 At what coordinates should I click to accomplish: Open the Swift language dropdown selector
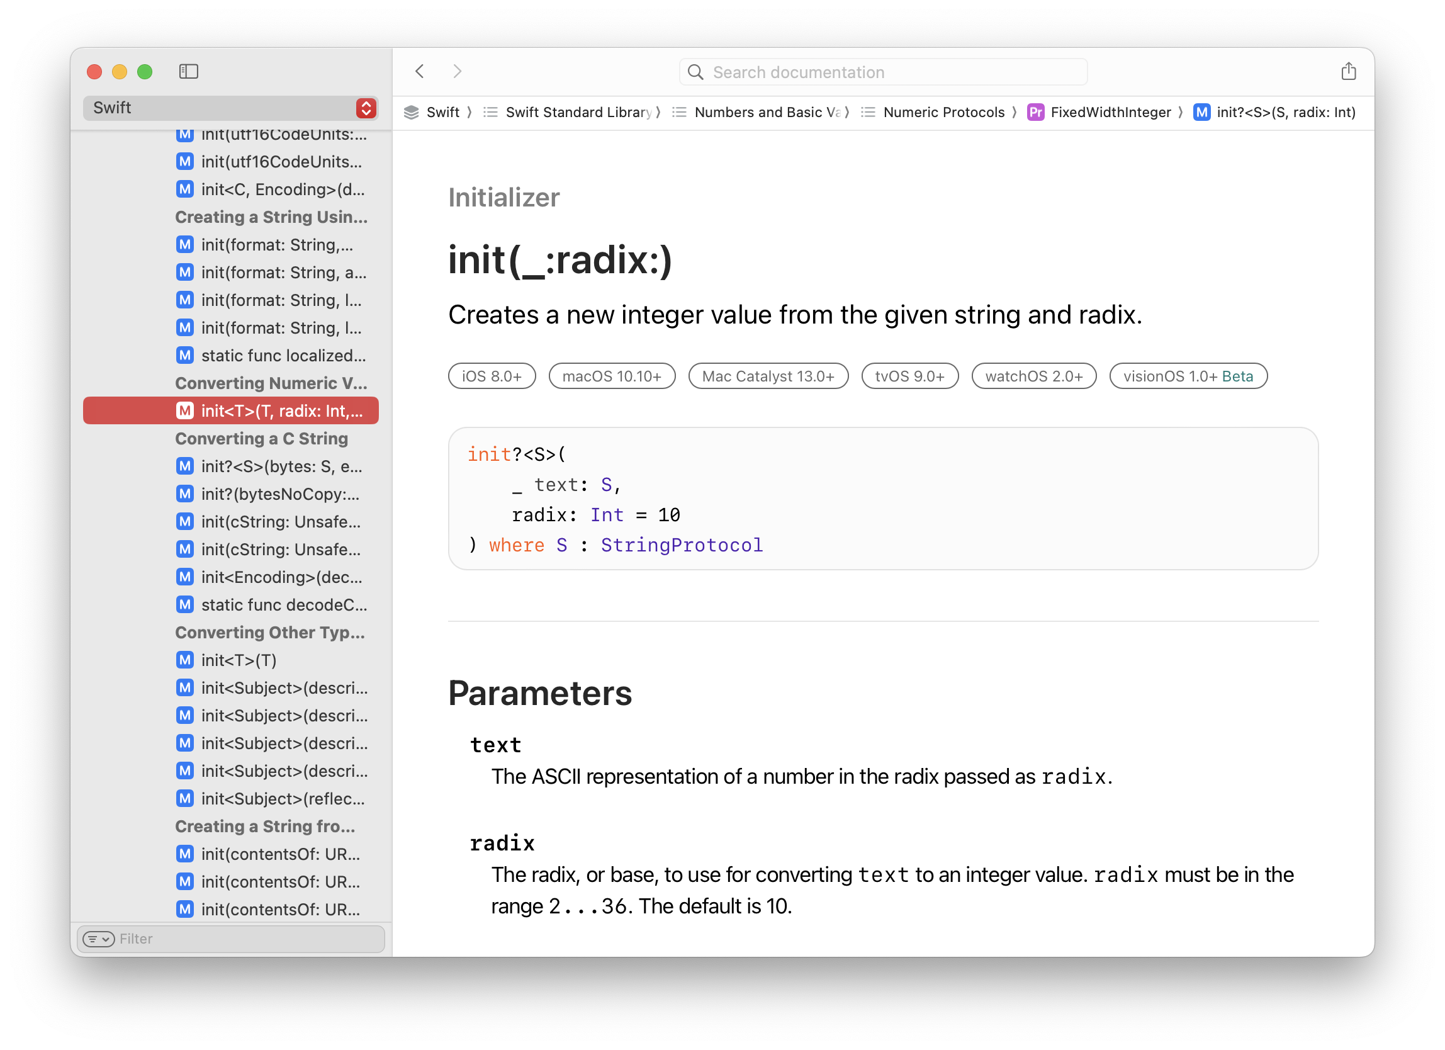(x=230, y=108)
